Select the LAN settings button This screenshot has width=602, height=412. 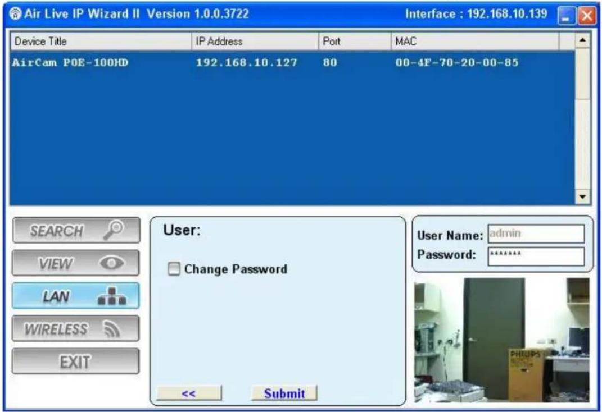[x=76, y=296]
